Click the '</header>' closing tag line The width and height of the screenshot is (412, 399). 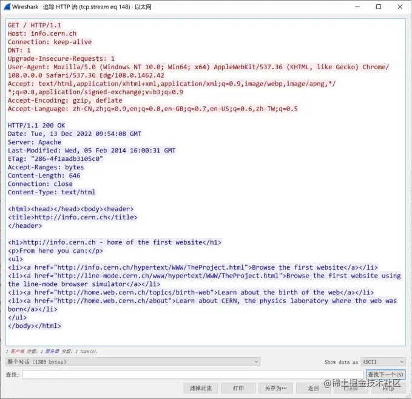pos(25,226)
